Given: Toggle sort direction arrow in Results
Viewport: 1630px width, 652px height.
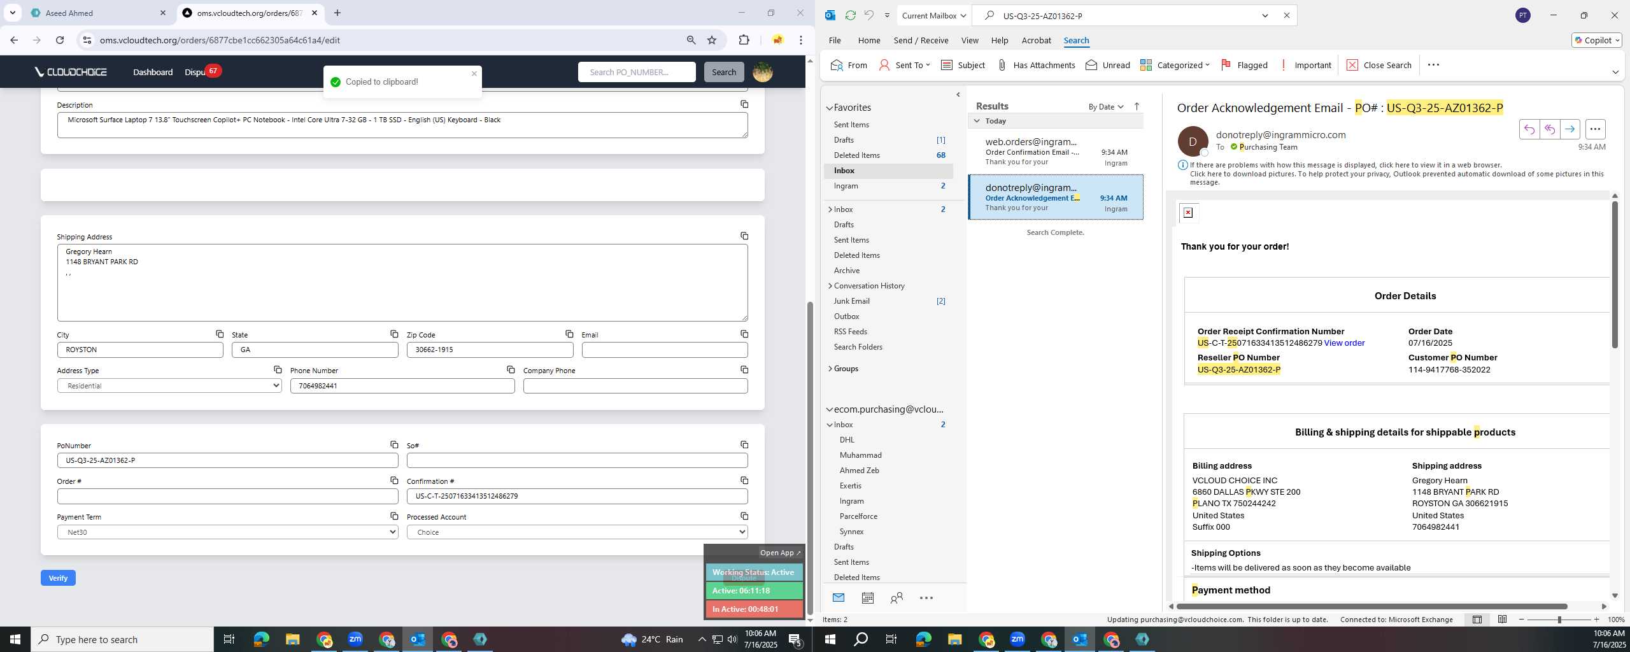Looking at the screenshot, I should click(x=1137, y=106).
